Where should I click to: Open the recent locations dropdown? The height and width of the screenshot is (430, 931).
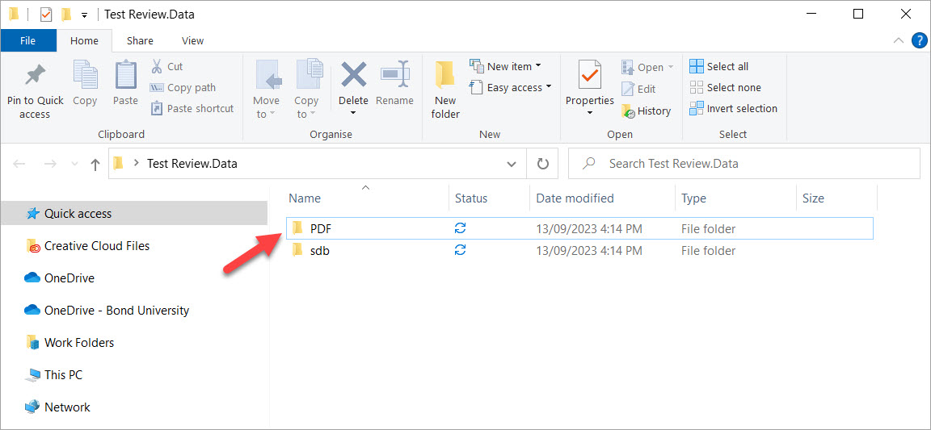74,165
